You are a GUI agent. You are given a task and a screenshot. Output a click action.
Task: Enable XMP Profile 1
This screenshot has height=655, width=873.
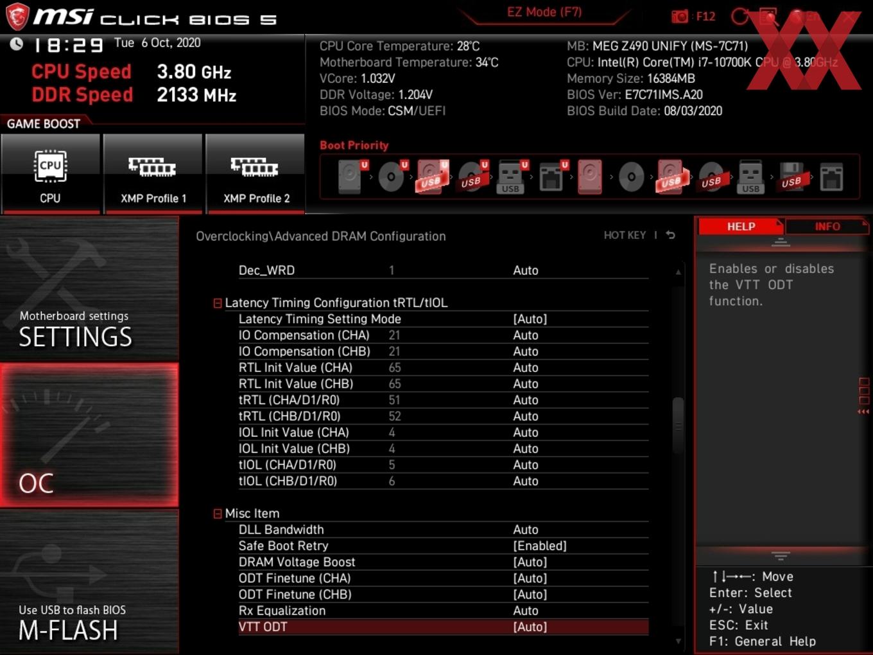(153, 173)
